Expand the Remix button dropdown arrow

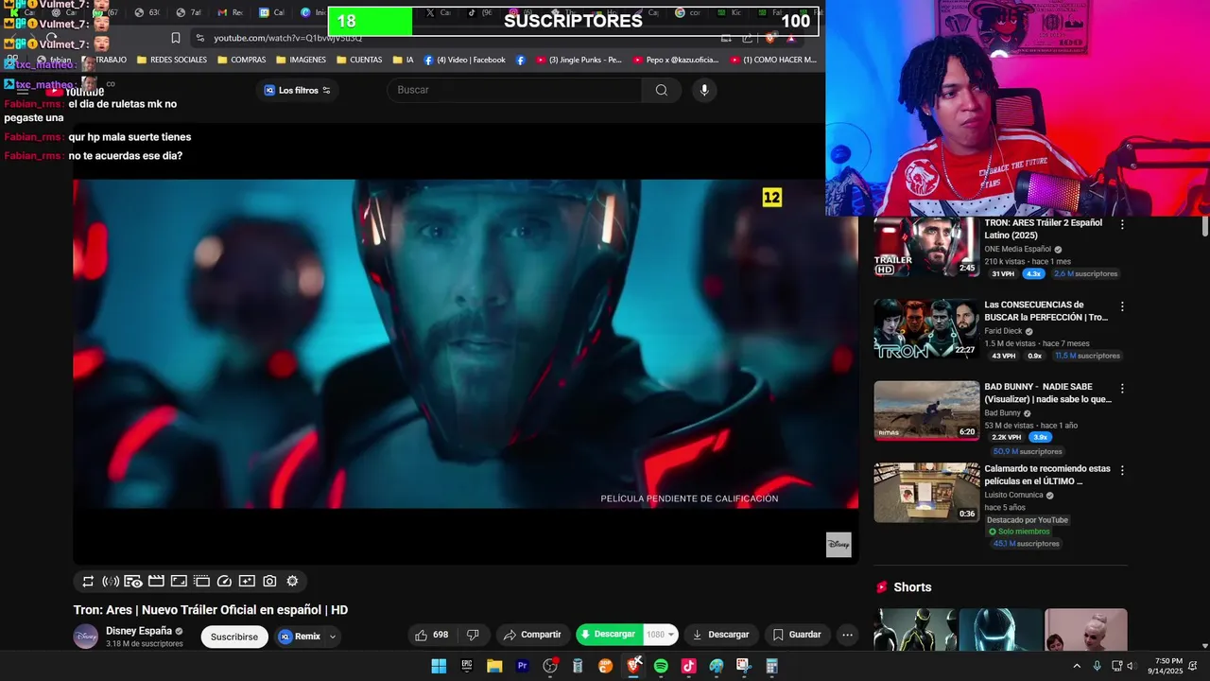[332, 637]
